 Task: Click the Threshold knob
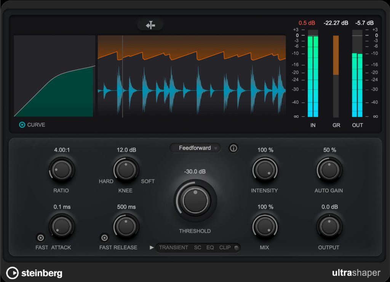[195, 200]
